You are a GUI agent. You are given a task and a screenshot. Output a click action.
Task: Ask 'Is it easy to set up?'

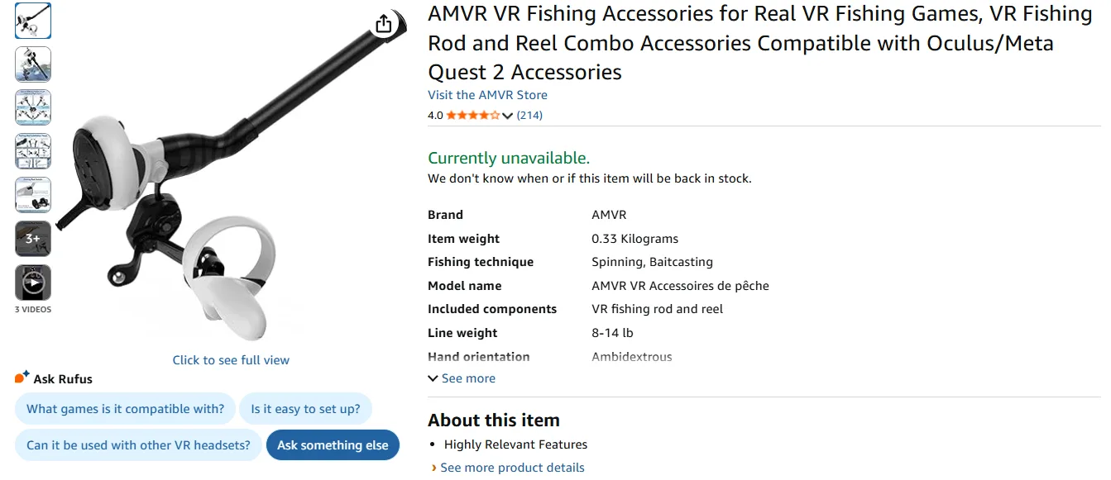click(305, 409)
